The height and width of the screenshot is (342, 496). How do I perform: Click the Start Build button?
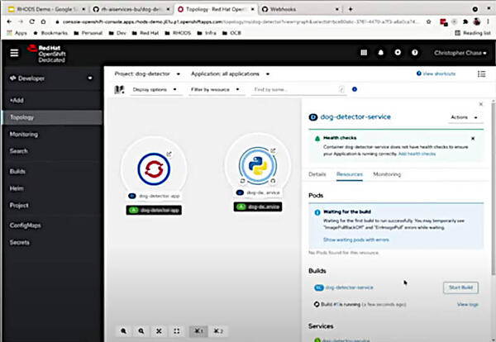460,287
